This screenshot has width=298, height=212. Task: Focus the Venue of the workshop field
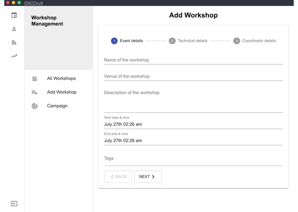193,76
